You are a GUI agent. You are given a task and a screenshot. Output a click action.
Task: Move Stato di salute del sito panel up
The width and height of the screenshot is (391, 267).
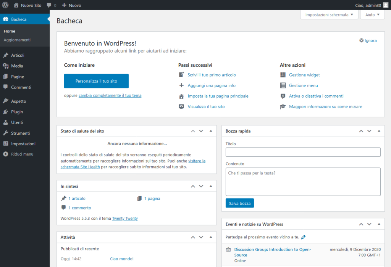[193, 131]
